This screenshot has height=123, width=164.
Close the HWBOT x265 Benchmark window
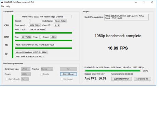(152, 2)
